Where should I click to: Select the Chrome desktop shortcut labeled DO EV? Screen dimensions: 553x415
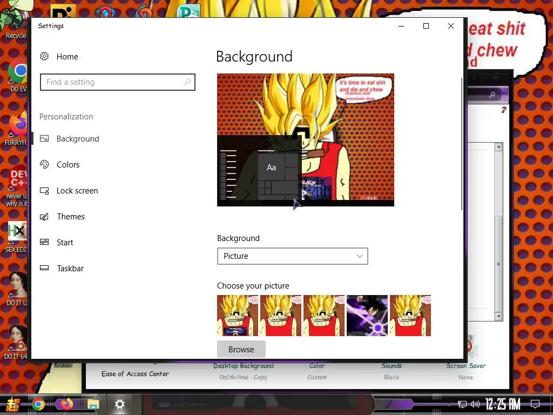pyautogui.click(x=18, y=76)
